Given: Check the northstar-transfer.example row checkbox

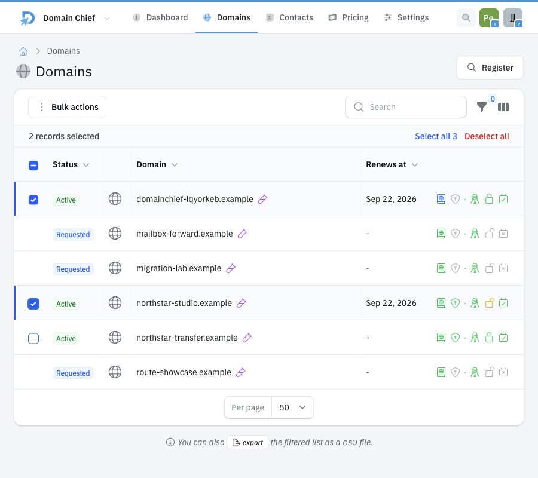Looking at the screenshot, I should (33, 338).
